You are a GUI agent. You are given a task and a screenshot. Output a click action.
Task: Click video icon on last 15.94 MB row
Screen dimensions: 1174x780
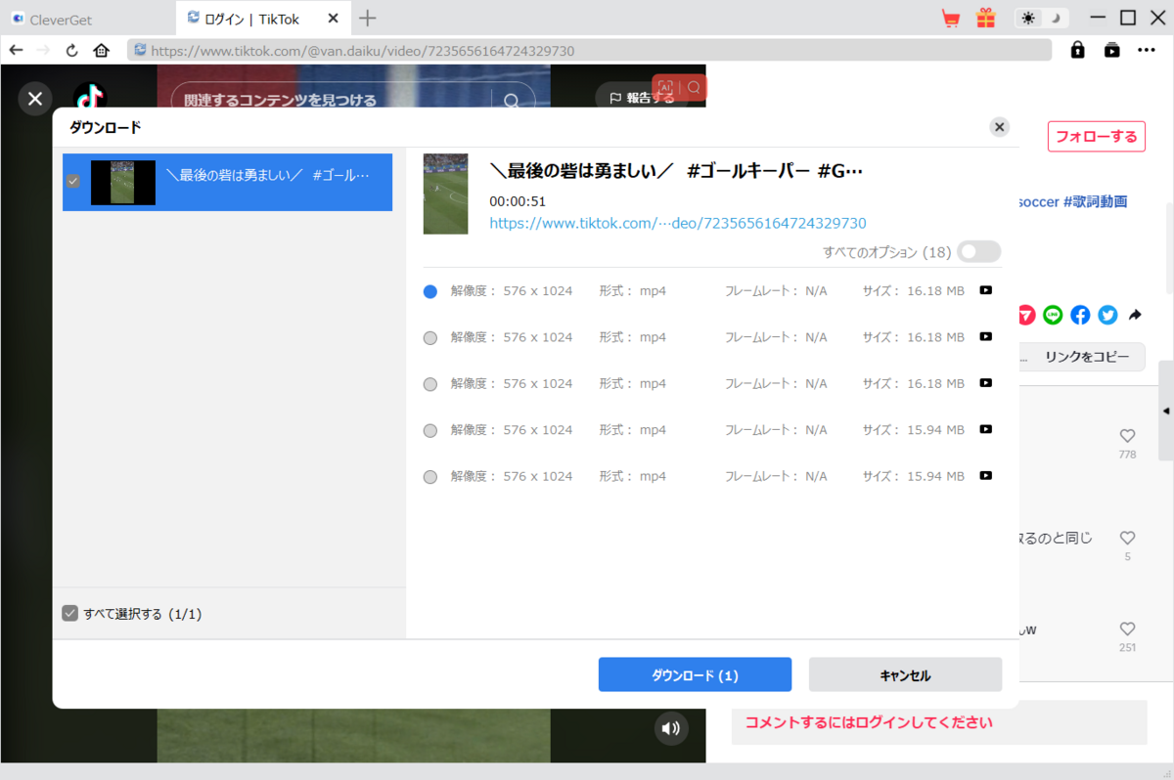(x=986, y=476)
